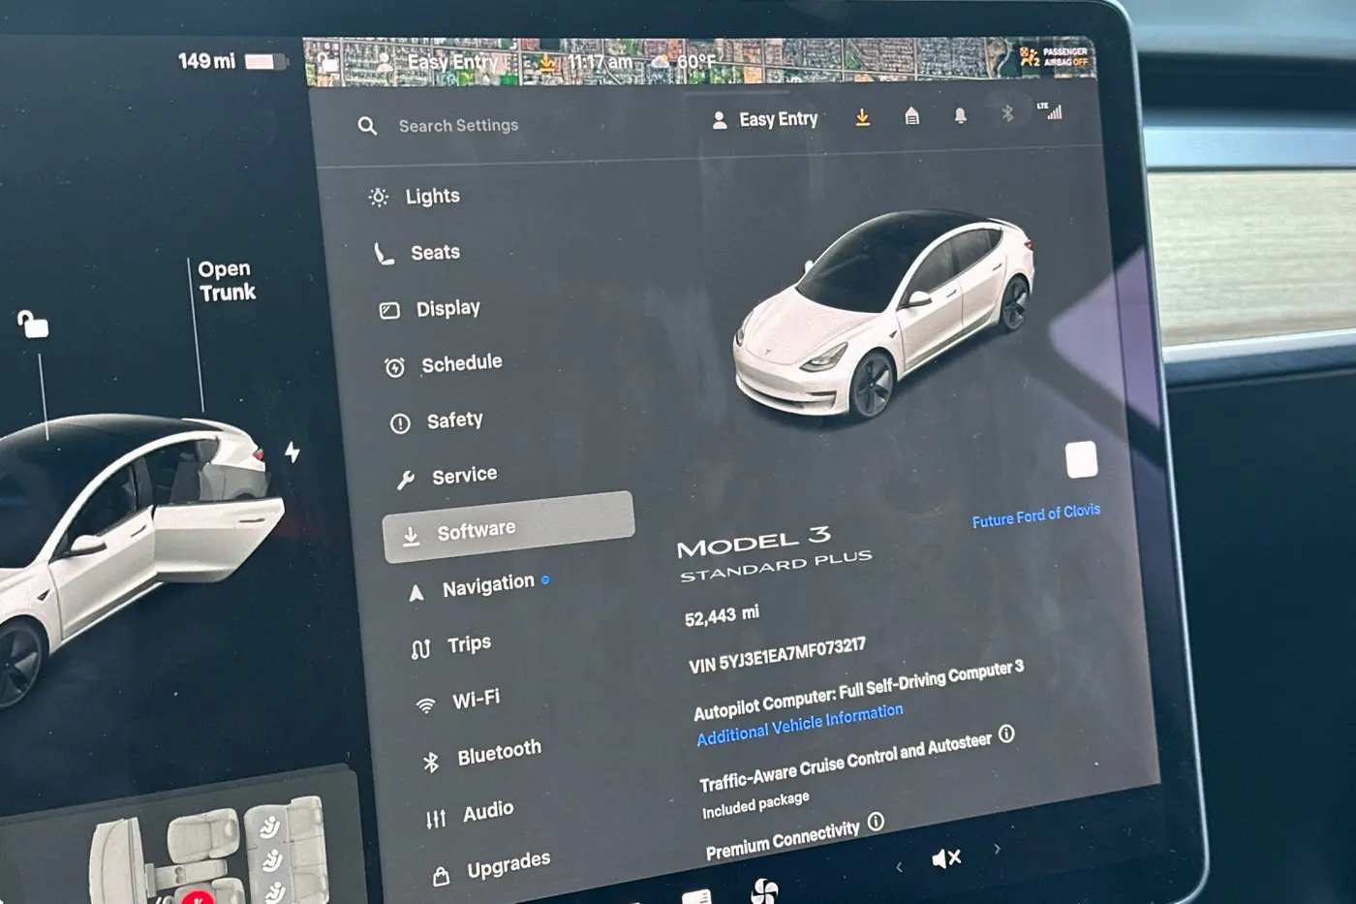Viewport: 1356px width, 904px height.
Task: Tap Open Trunk on the car view
Action: click(x=226, y=281)
